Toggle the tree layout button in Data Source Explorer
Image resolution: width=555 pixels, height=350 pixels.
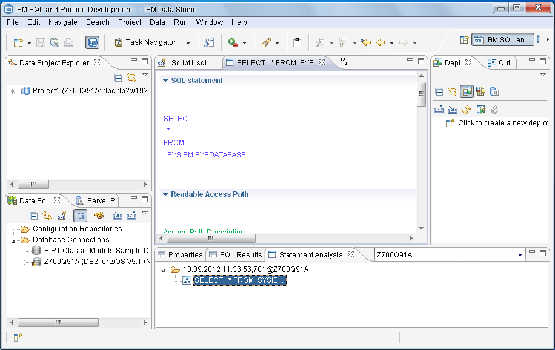tap(80, 216)
